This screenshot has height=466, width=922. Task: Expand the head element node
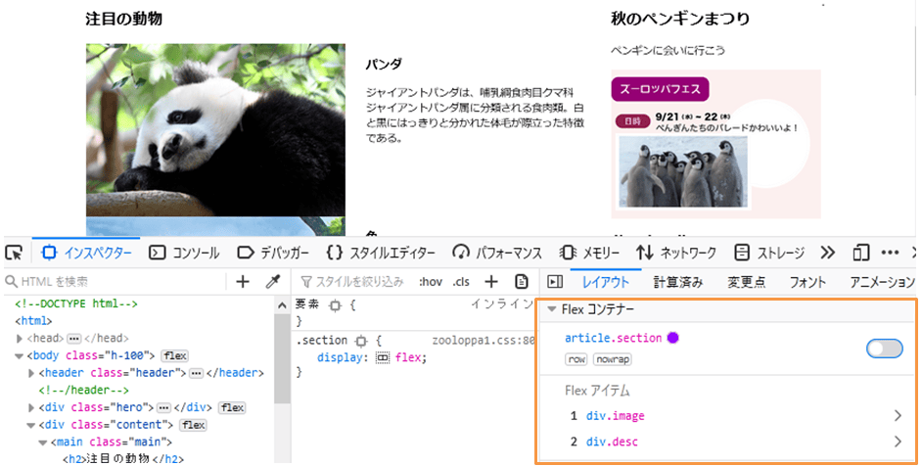(x=20, y=339)
